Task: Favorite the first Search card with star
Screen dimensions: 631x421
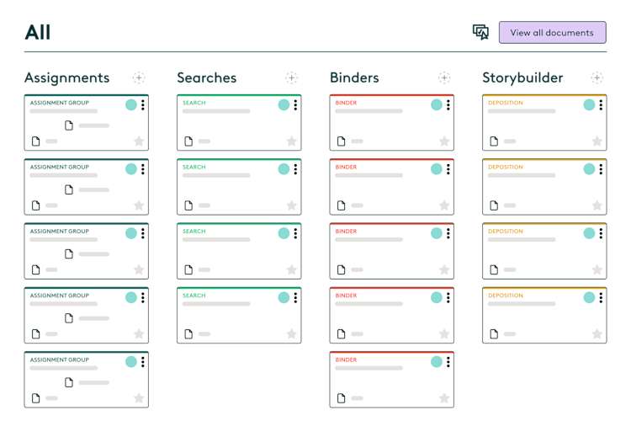Action: pyautogui.click(x=291, y=141)
